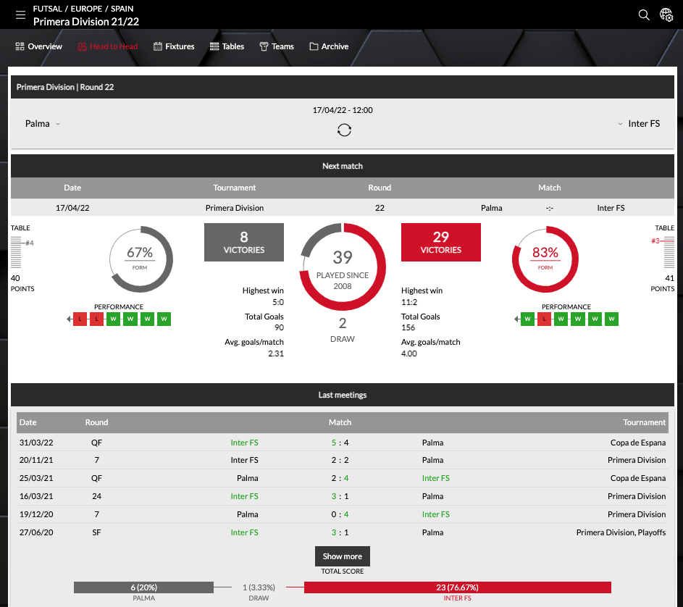The image size is (683, 607).
Task: Click the Tournament column header in Next match
Action: pyautogui.click(x=235, y=188)
